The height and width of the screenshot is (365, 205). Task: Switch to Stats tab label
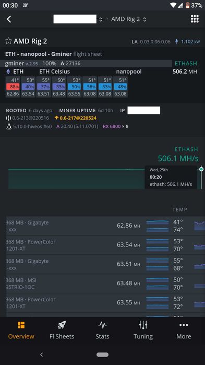[x=102, y=336]
